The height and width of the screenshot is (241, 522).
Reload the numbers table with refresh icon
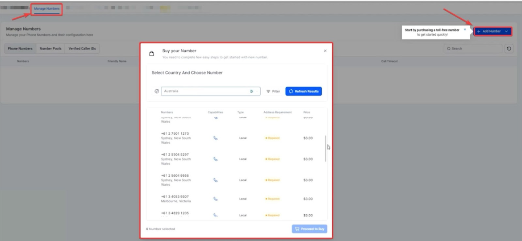pos(508,48)
